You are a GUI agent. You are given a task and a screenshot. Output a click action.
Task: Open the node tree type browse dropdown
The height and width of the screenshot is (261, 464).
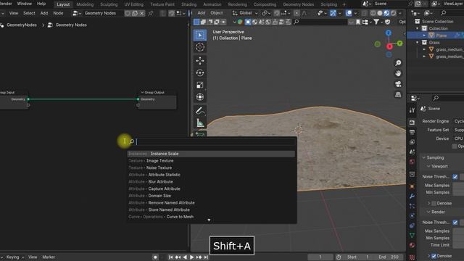[x=77, y=13]
